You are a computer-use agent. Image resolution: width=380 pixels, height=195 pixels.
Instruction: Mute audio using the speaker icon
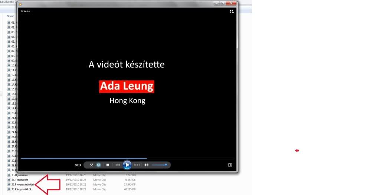pos(146,165)
